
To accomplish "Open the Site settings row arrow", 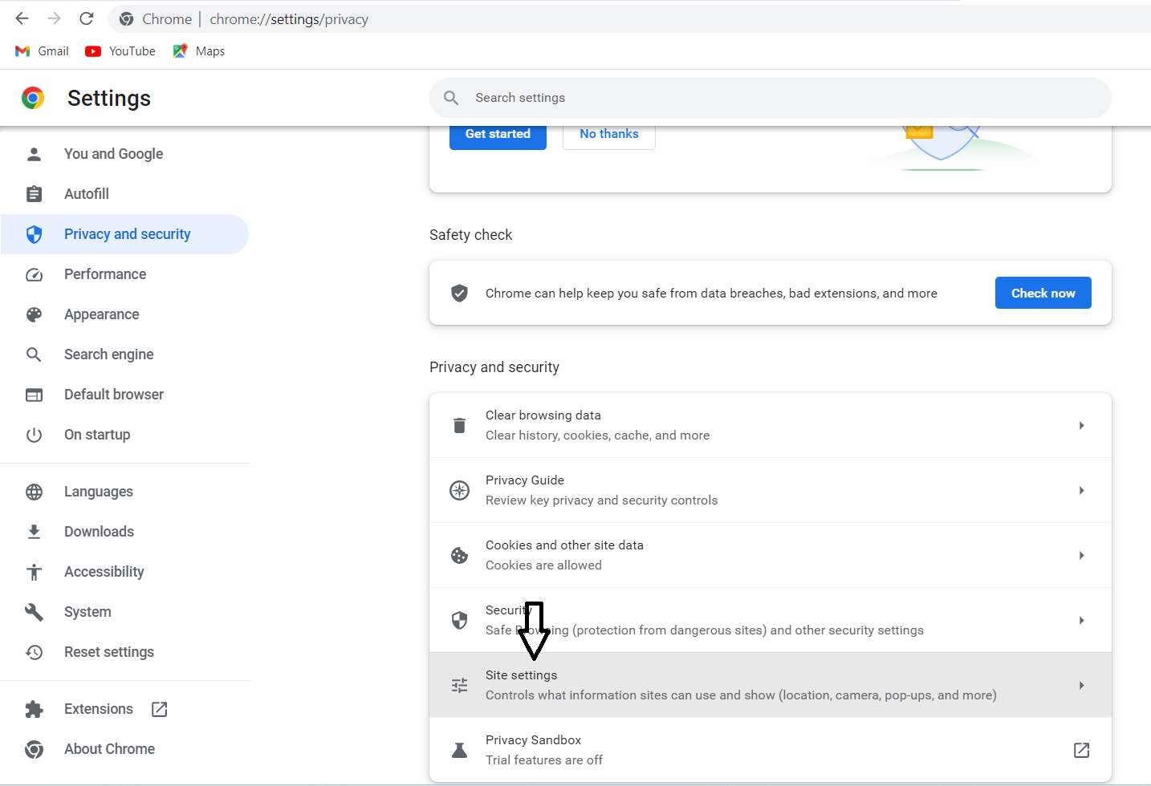I will [x=1081, y=685].
